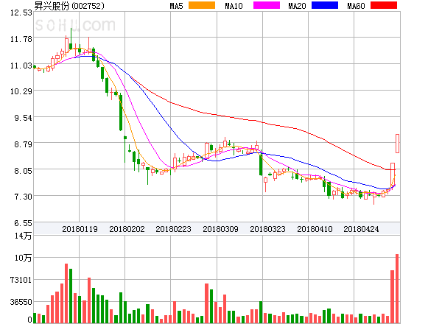Click the 11.03 price axis label
The width and height of the screenshot is (442, 324).
21,66
